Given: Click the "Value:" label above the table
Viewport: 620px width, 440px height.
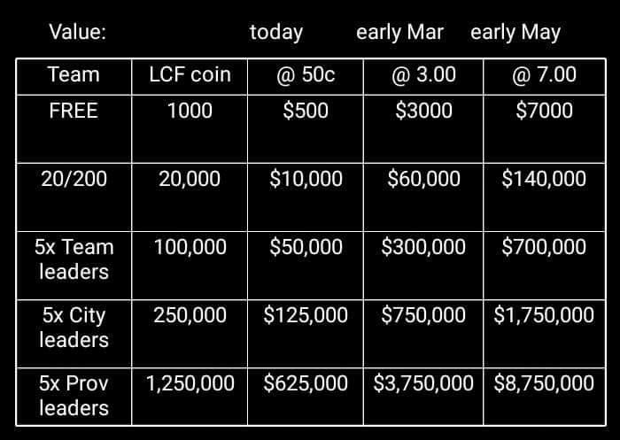Looking at the screenshot, I should coord(78,33).
